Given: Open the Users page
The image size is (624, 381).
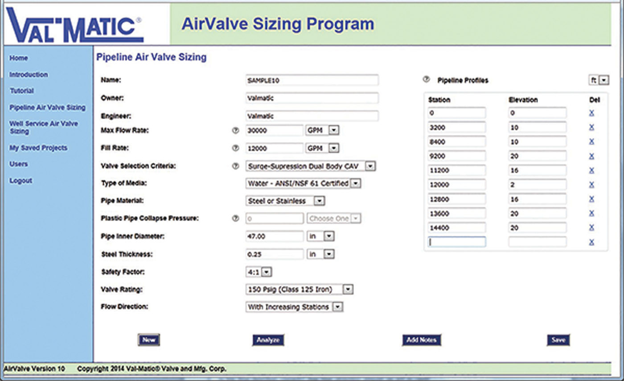Looking at the screenshot, I should tap(19, 164).
